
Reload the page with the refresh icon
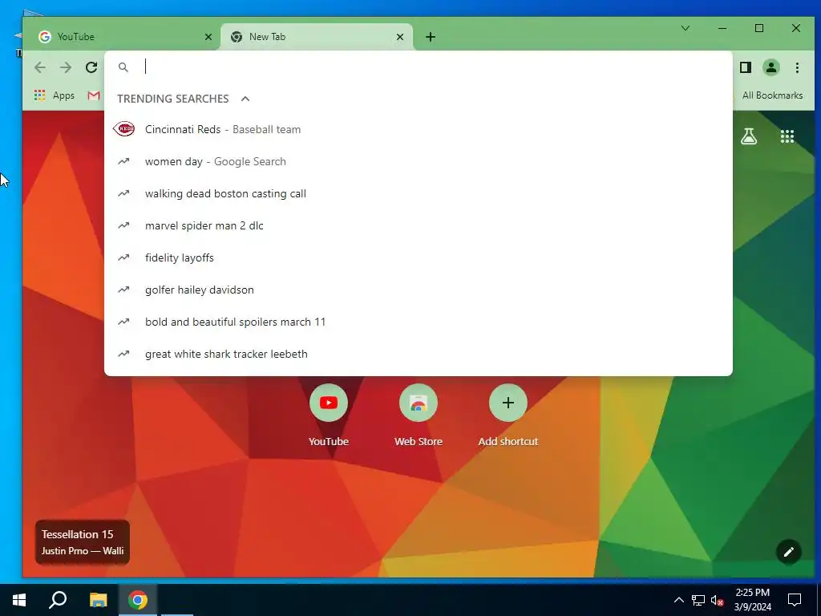[91, 67]
